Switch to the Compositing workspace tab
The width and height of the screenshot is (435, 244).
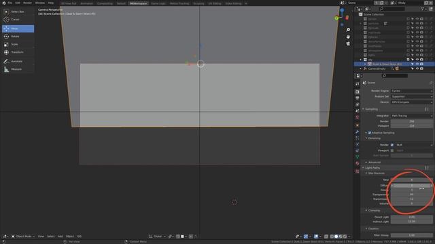[105, 3]
